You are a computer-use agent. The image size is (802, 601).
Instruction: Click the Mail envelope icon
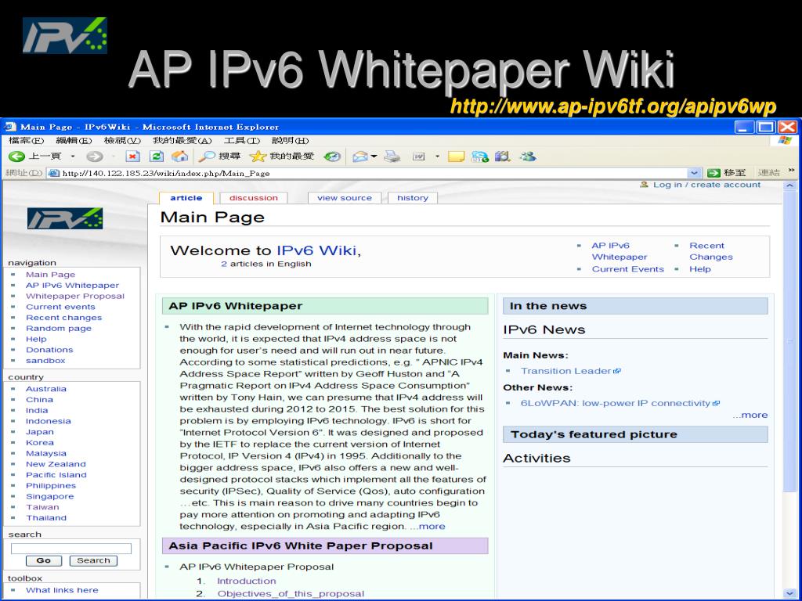point(360,157)
